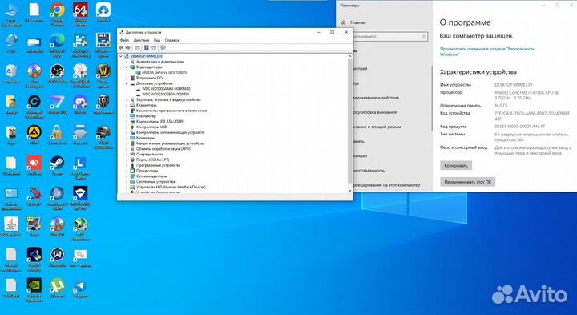Select the Recycle Bin desktop icon
The height and width of the screenshot is (315, 577).
tap(11, 74)
